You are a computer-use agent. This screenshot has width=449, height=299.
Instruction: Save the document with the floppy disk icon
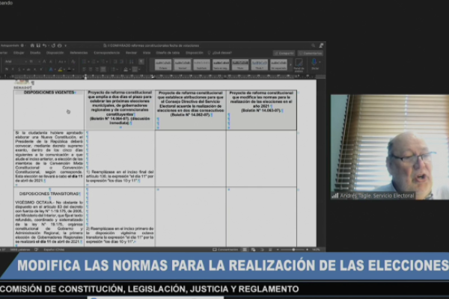38,46
